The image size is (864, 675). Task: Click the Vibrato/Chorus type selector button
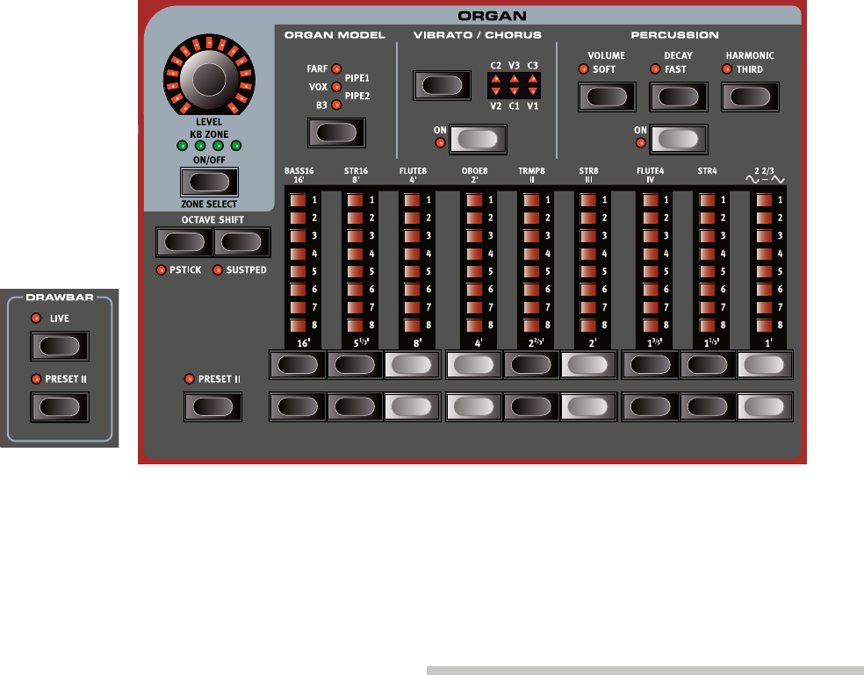(x=442, y=85)
